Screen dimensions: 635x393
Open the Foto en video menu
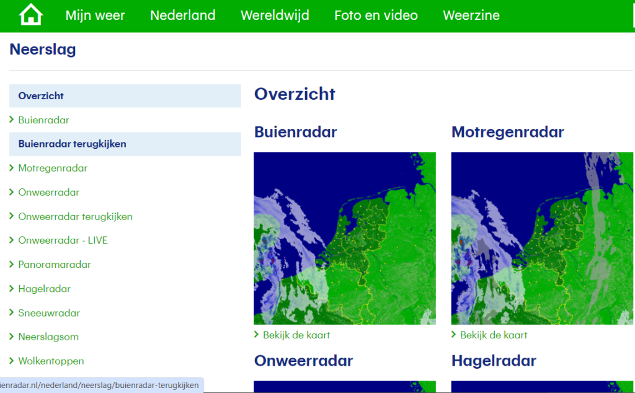(x=376, y=15)
